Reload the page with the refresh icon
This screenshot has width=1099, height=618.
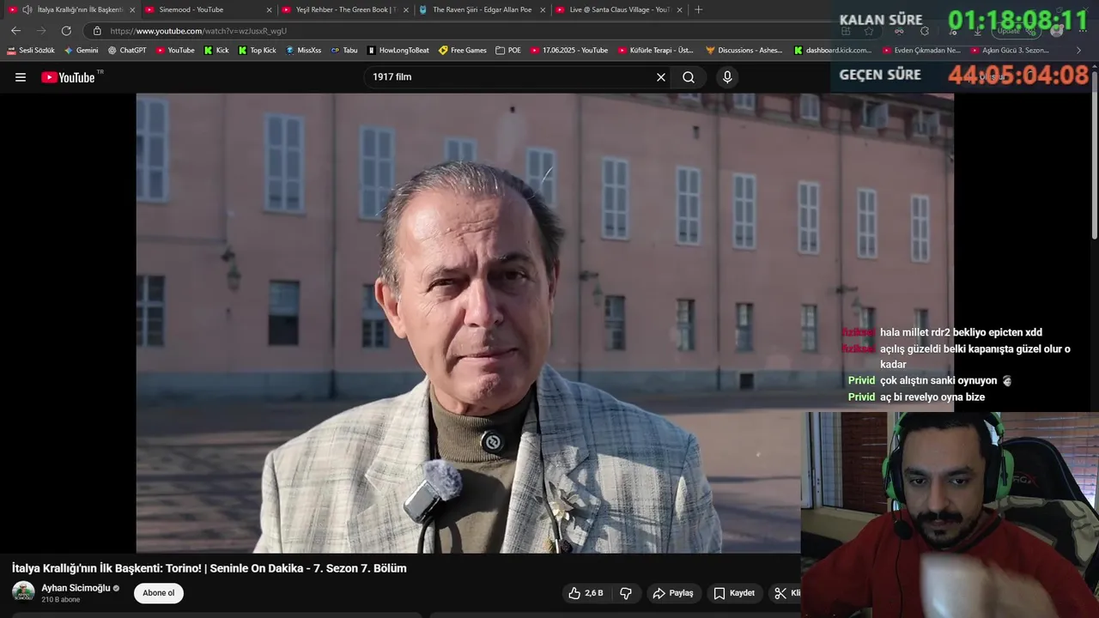66,31
